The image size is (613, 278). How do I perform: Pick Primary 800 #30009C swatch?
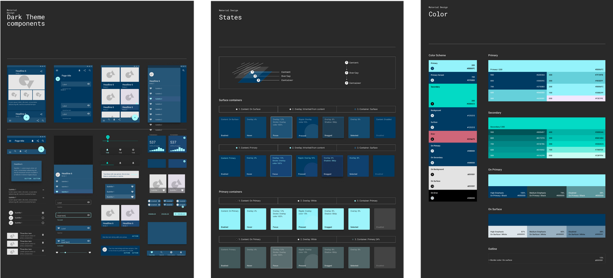click(x=517, y=81)
